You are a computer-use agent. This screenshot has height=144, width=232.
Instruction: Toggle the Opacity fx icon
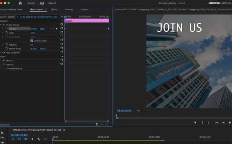[4, 64]
